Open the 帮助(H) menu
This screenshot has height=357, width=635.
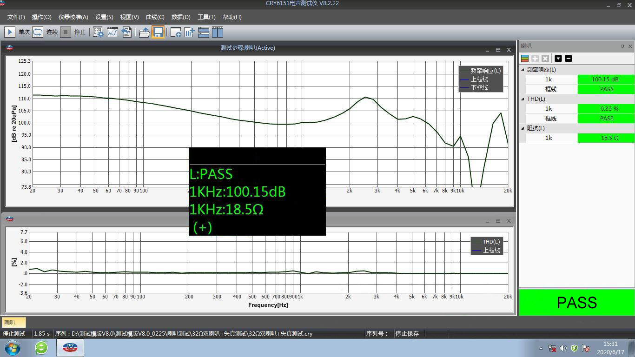tap(232, 17)
